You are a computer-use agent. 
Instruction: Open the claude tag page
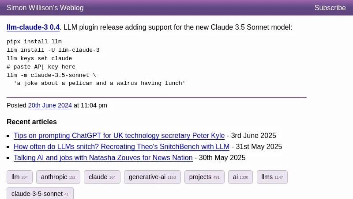(x=102, y=177)
